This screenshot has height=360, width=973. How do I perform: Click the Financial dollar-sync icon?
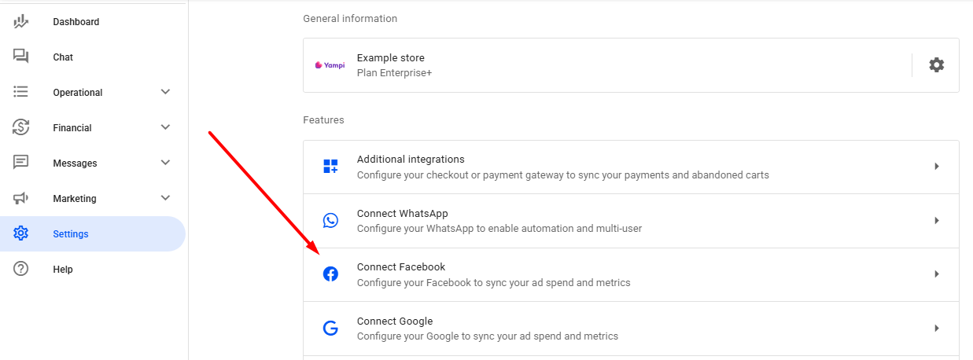(x=21, y=127)
